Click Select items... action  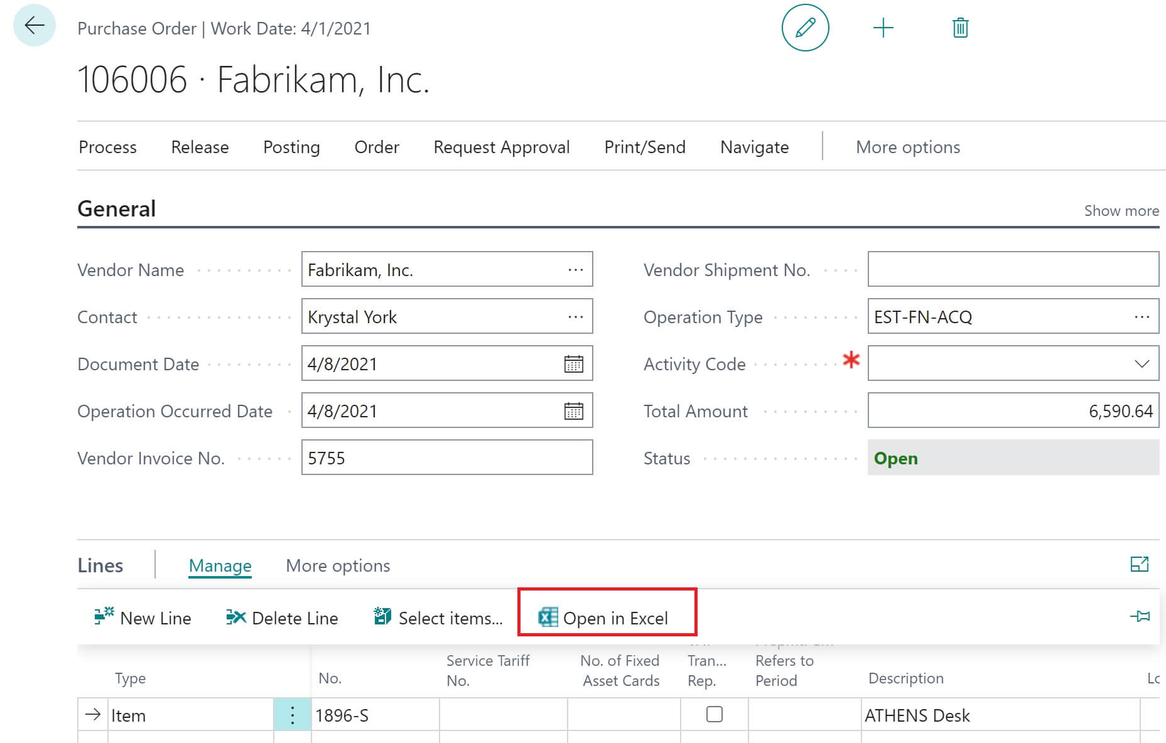[438, 617]
